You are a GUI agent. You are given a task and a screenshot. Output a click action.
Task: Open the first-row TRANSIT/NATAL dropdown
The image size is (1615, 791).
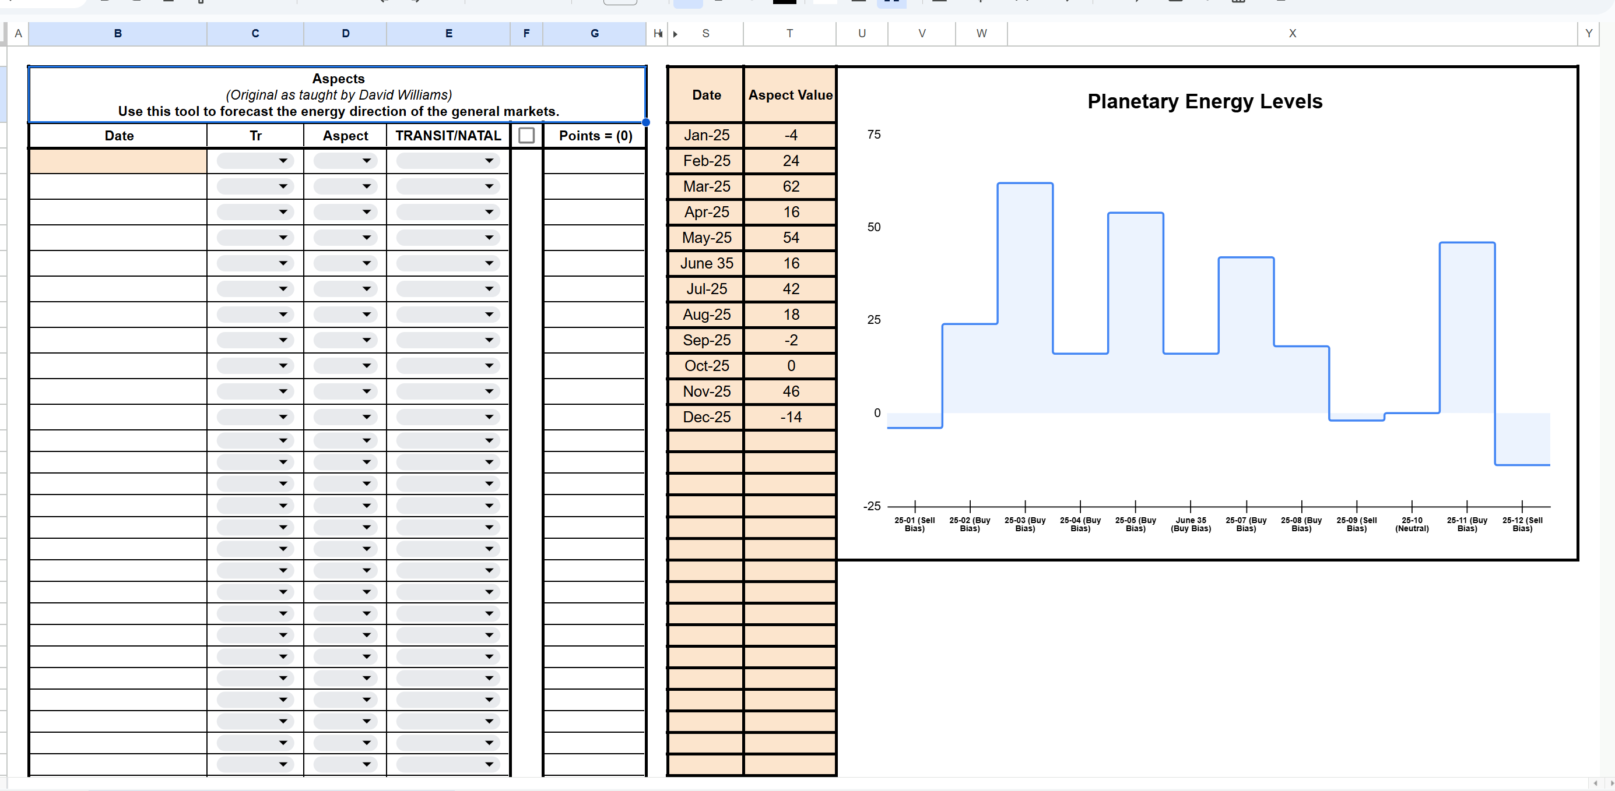[x=489, y=161]
